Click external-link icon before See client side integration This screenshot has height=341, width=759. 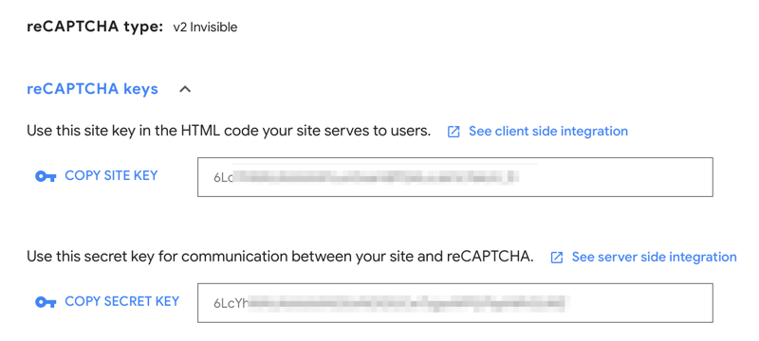(454, 132)
